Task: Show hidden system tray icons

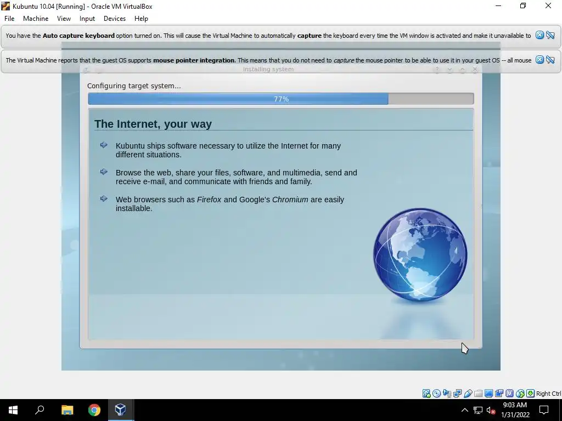Action: [464, 410]
